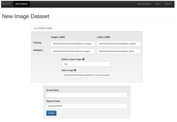Open the Info dropdown menu

pyautogui.click(x=158, y=4)
